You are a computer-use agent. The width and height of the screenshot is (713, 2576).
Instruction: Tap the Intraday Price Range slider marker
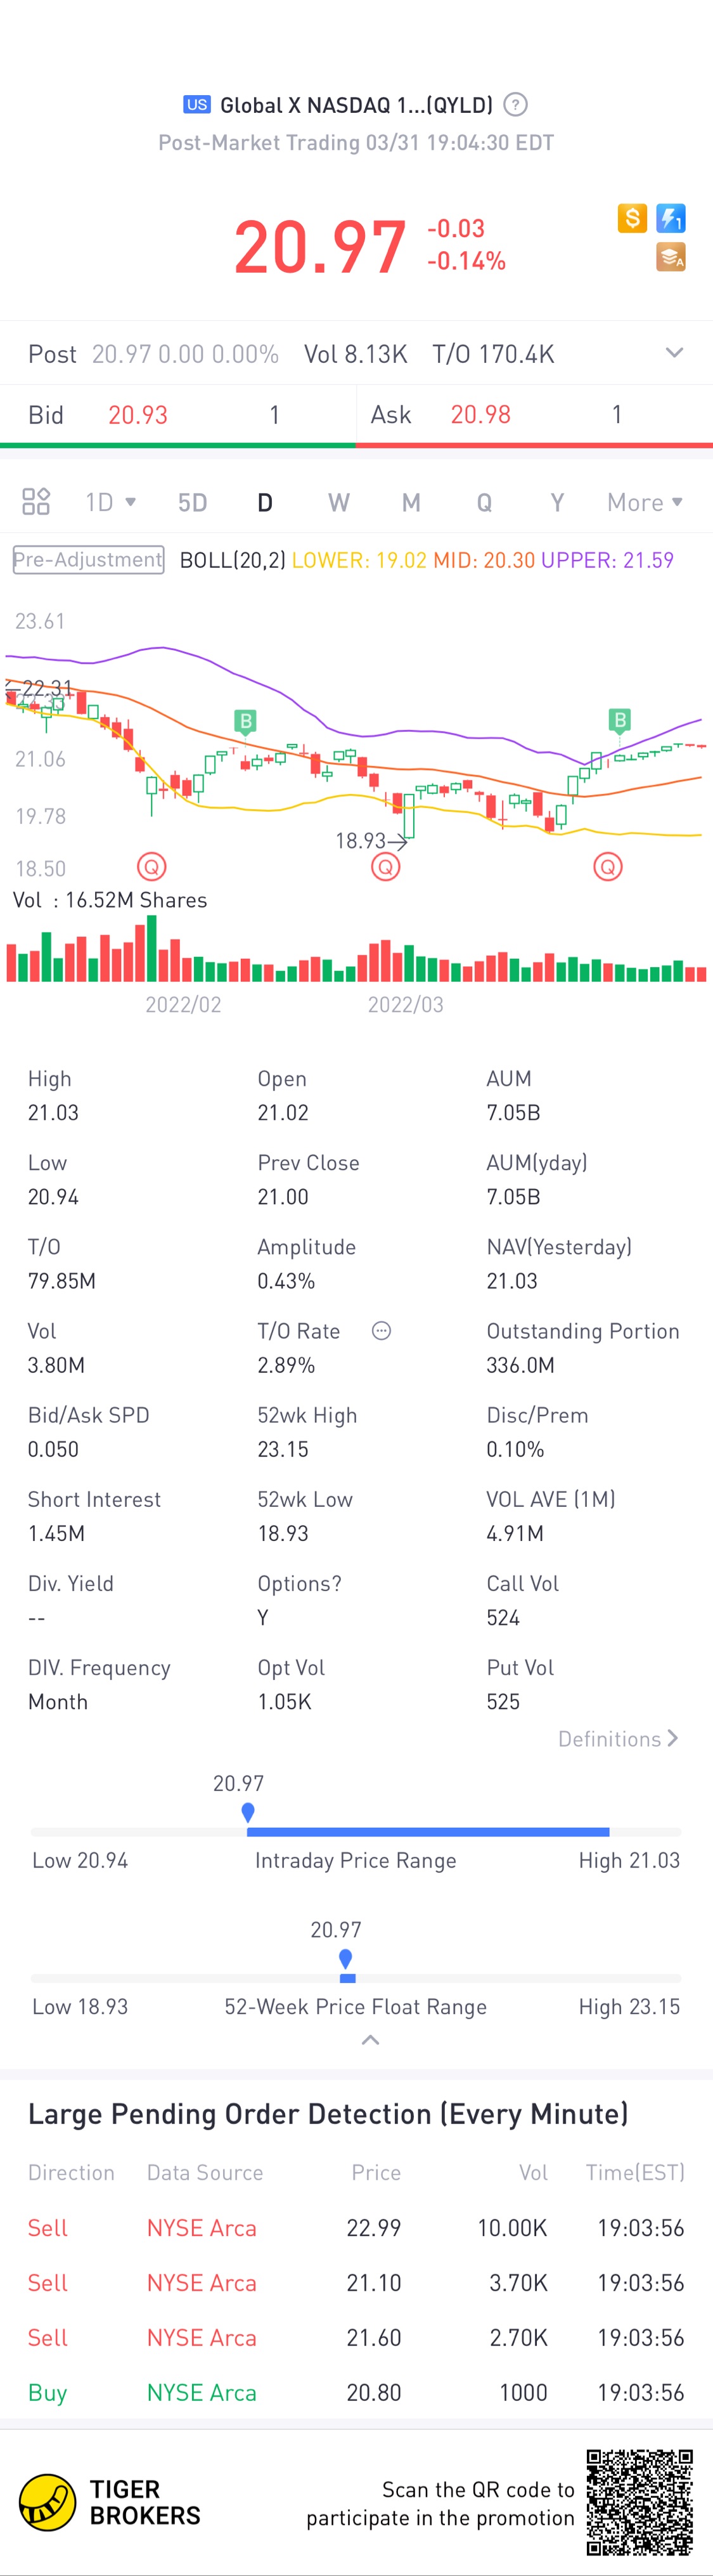click(248, 1812)
